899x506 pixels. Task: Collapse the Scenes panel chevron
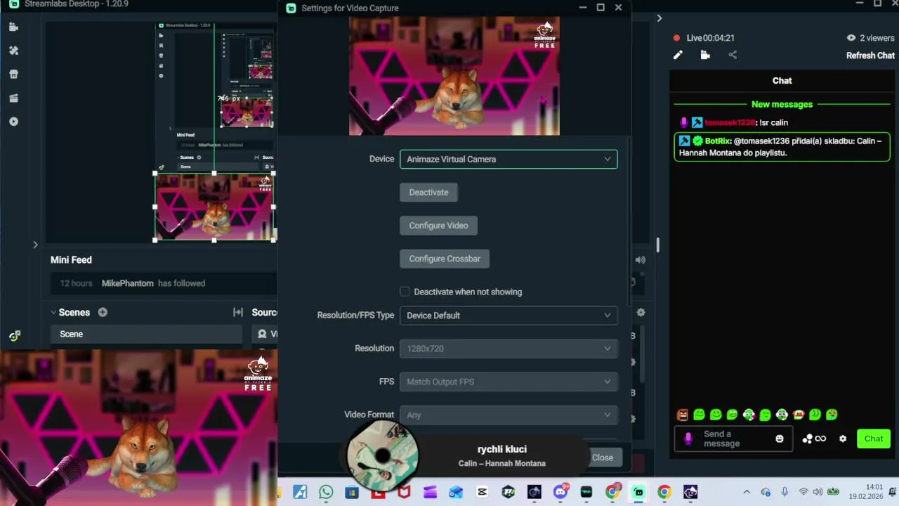pyautogui.click(x=53, y=312)
